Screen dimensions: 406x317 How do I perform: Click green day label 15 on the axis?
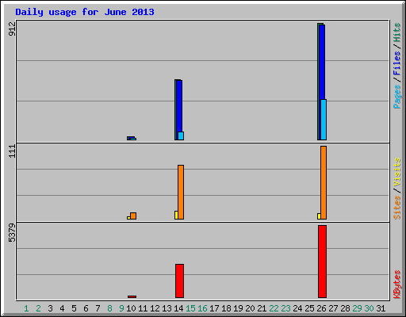point(190,308)
